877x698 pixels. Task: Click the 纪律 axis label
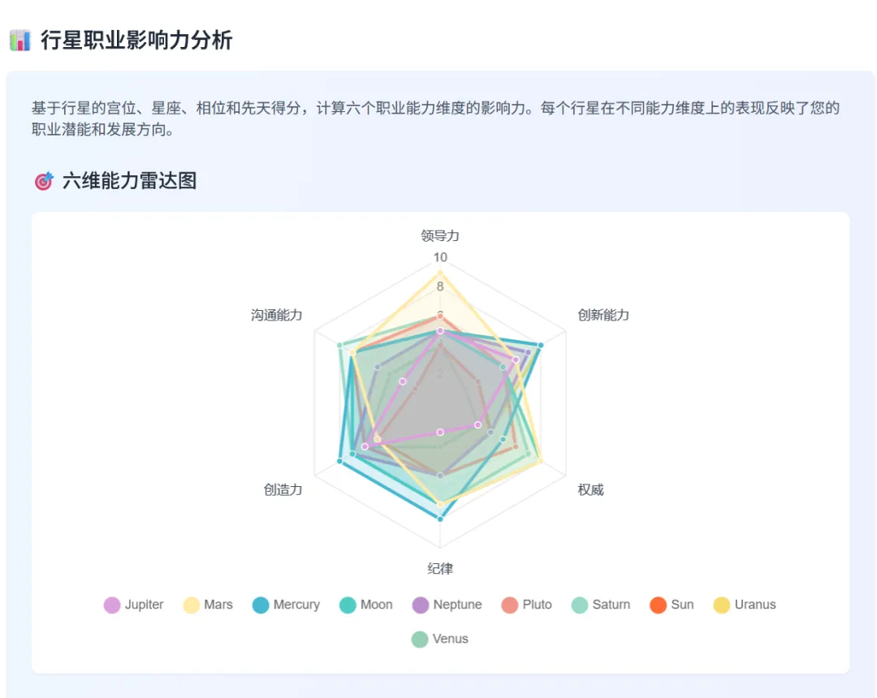tap(440, 569)
